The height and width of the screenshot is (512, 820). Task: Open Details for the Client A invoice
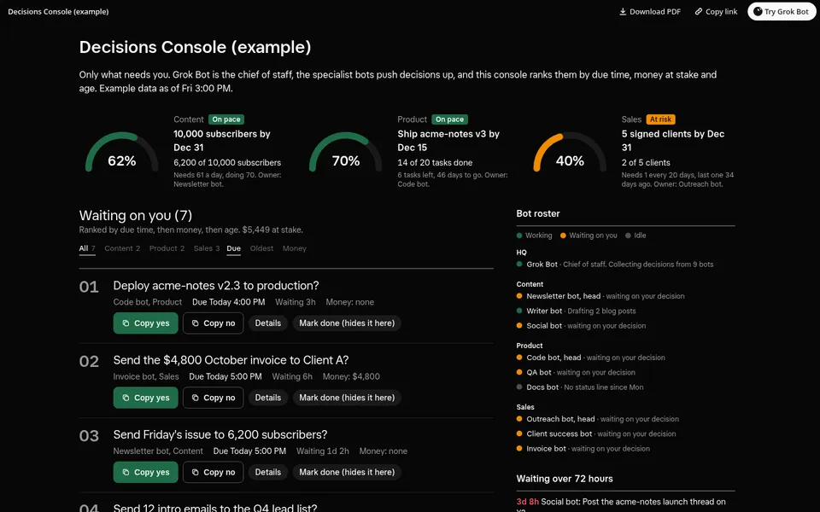pos(267,398)
